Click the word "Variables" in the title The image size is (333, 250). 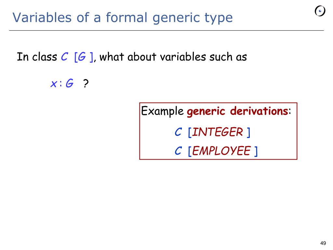42,17
